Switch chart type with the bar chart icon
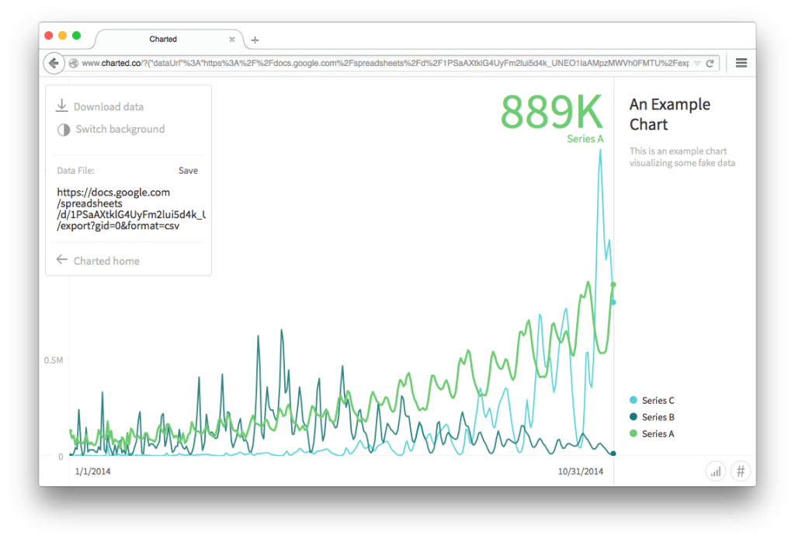 click(715, 471)
